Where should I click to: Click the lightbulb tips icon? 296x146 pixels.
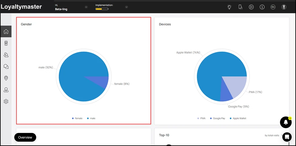[230, 7]
